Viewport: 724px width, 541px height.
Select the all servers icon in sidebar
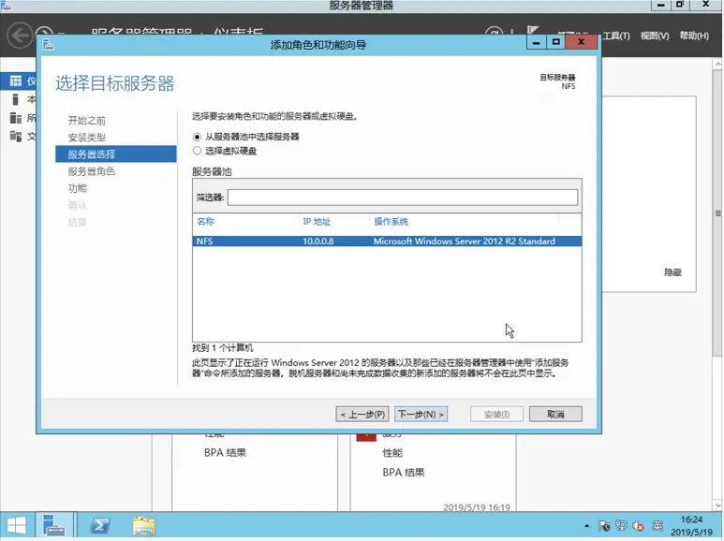(x=16, y=118)
